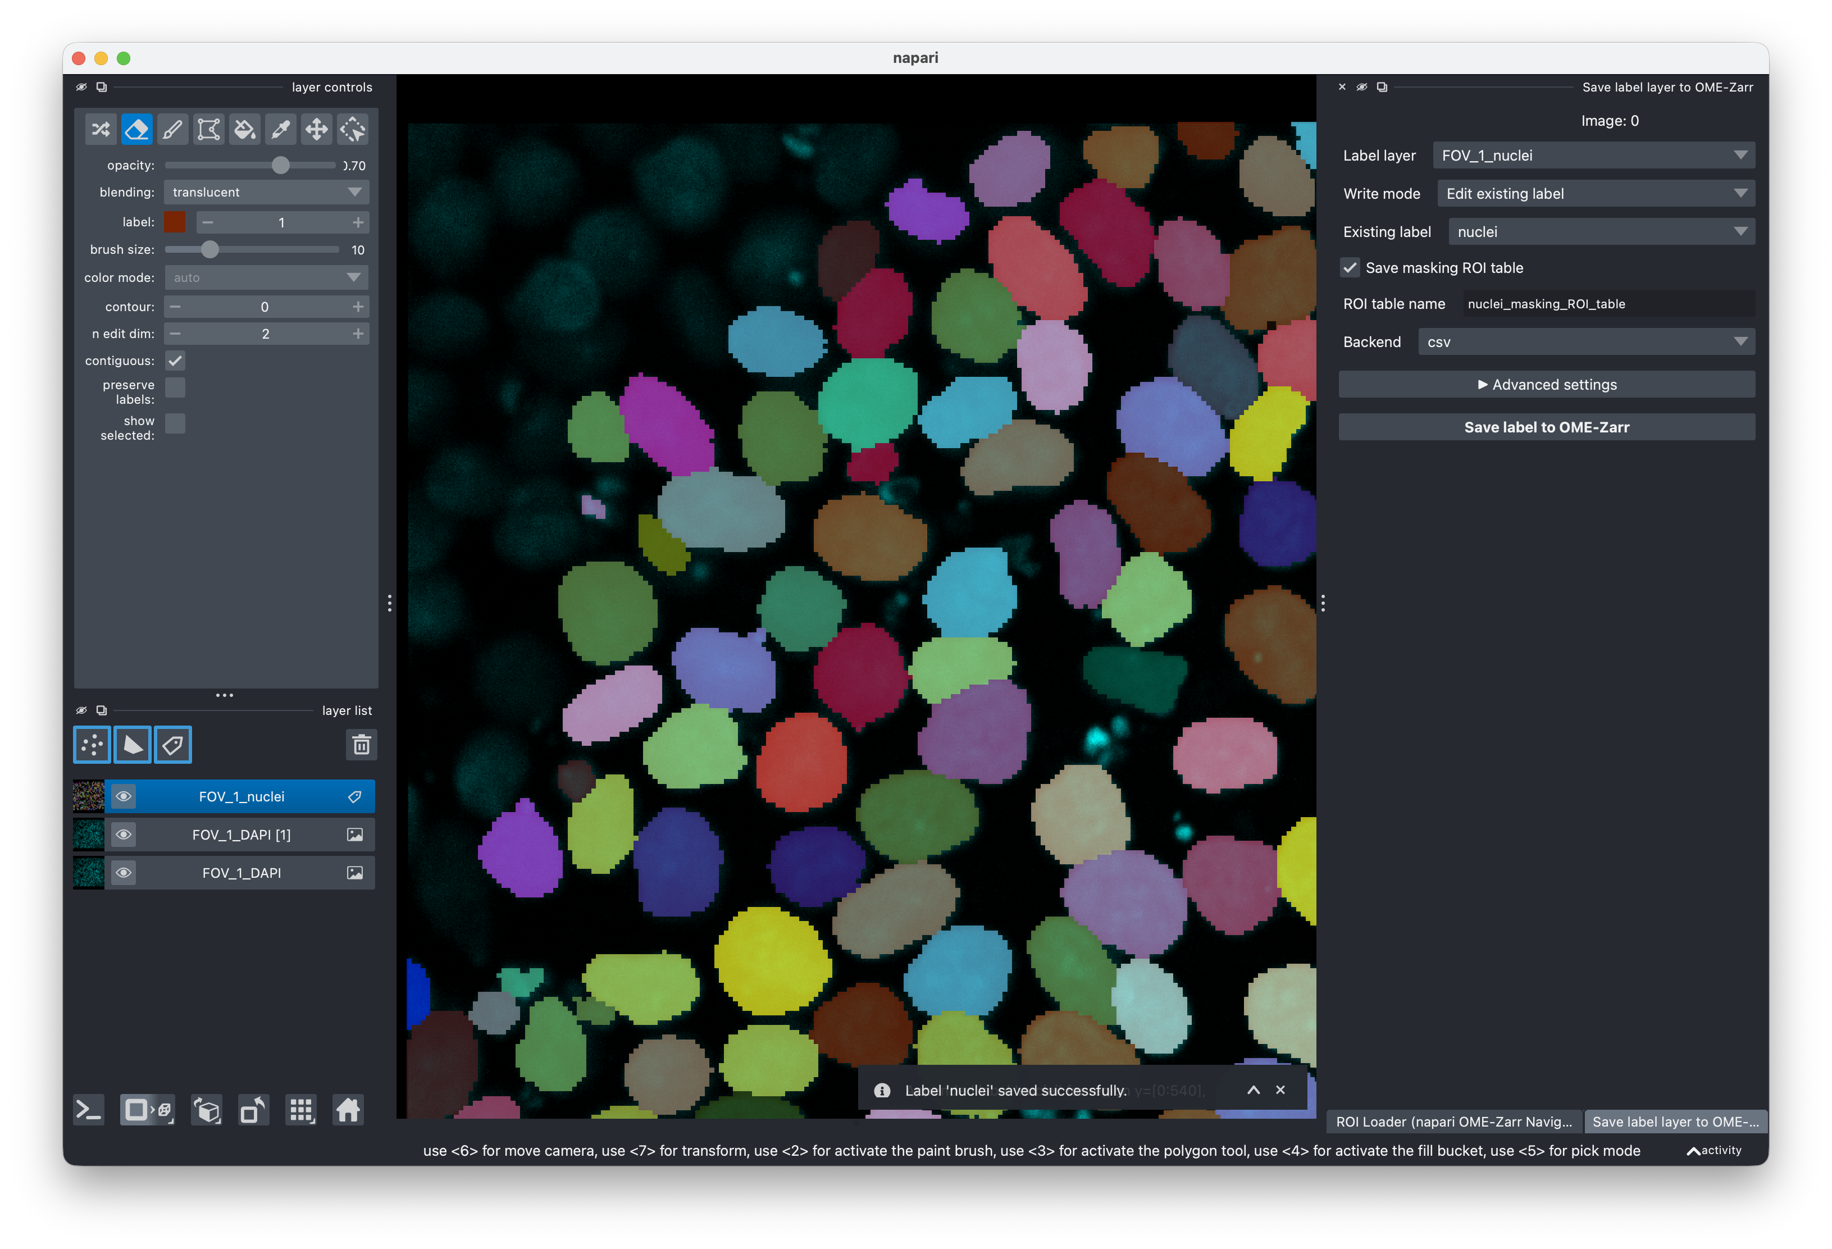This screenshot has height=1249, width=1832.
Task: Increase n edit dim value
Action: 358,334
